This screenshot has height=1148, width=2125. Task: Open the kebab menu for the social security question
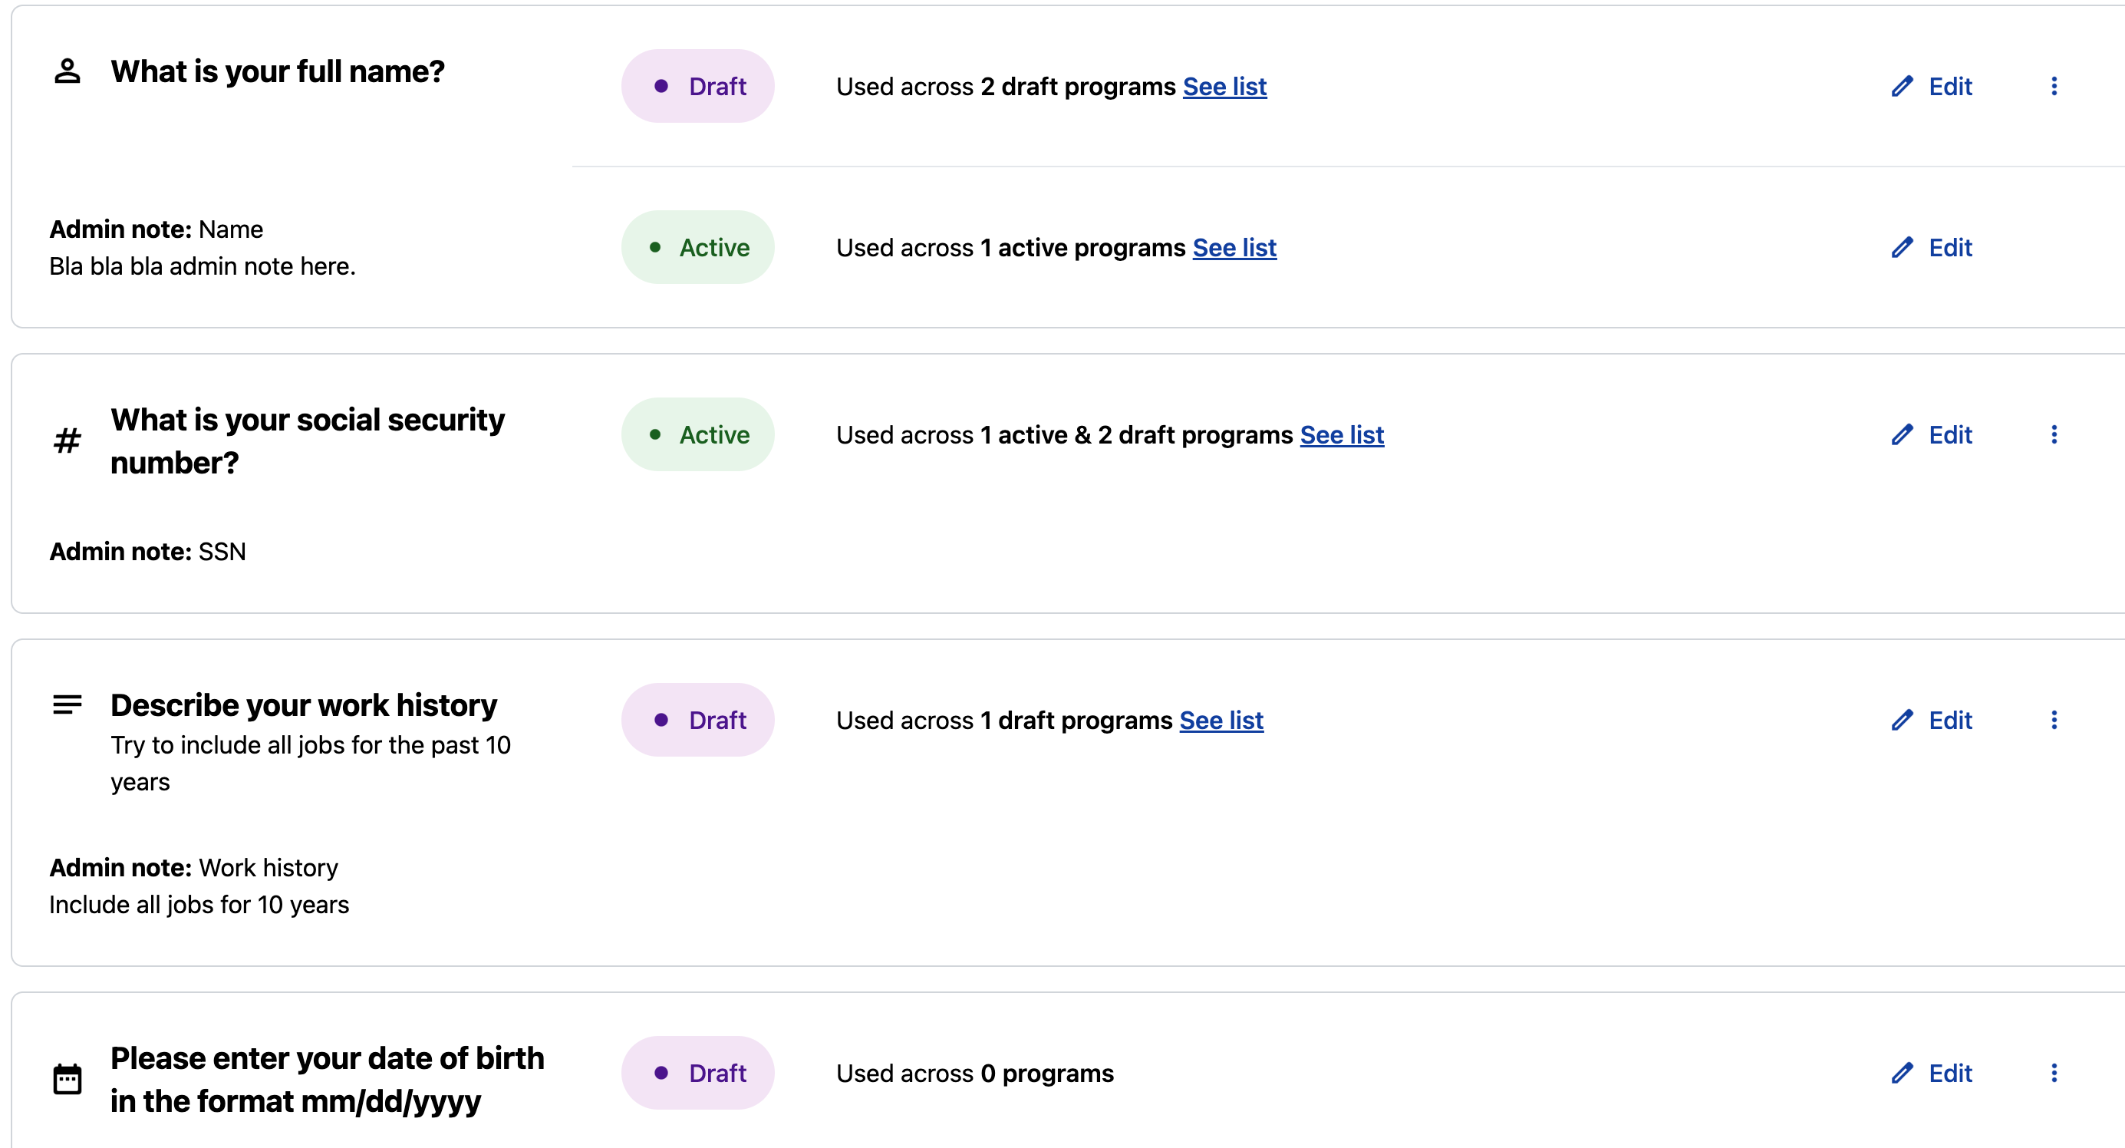pos(2054,435)
